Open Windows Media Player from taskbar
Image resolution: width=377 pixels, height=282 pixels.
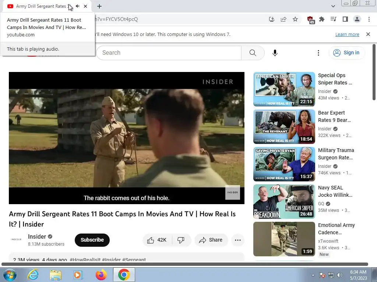[78, 275]
